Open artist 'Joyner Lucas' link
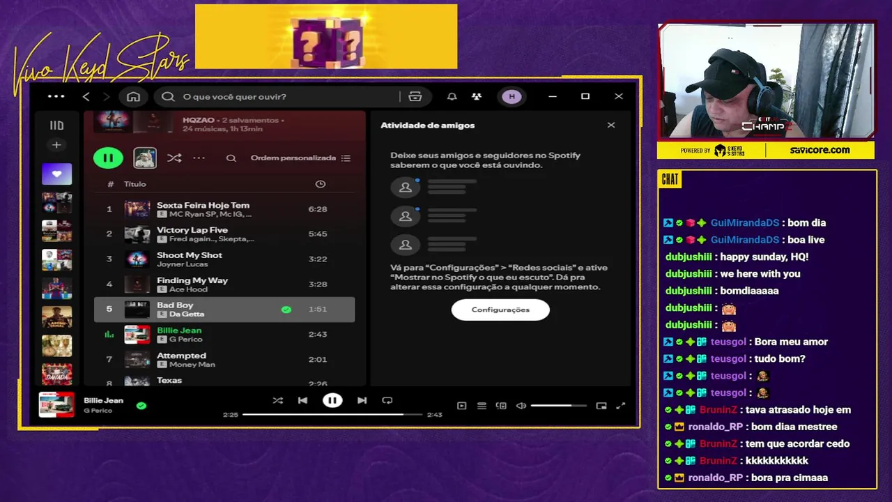 point(183,264)
